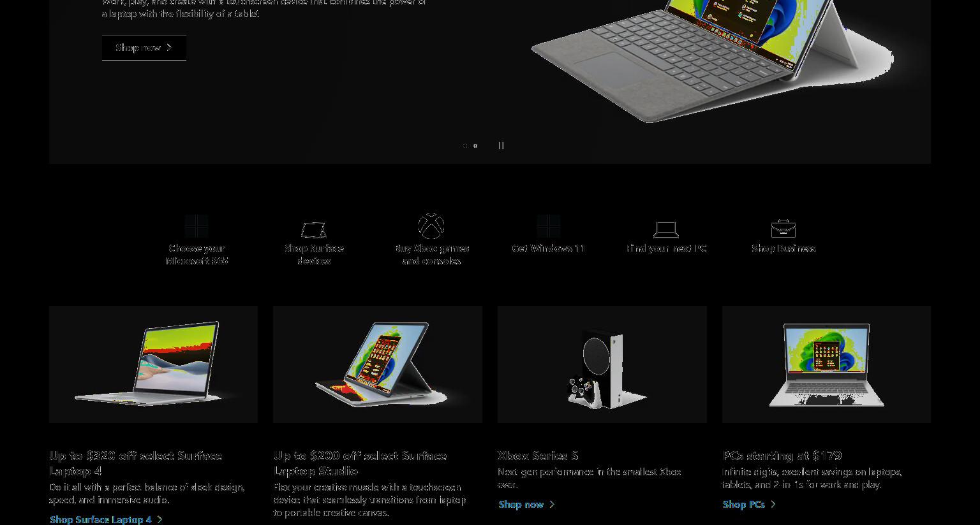Viewport: 980px width, 525px height.
Task: Choose the Windows 11 logo icon
Action: (549, 226)
